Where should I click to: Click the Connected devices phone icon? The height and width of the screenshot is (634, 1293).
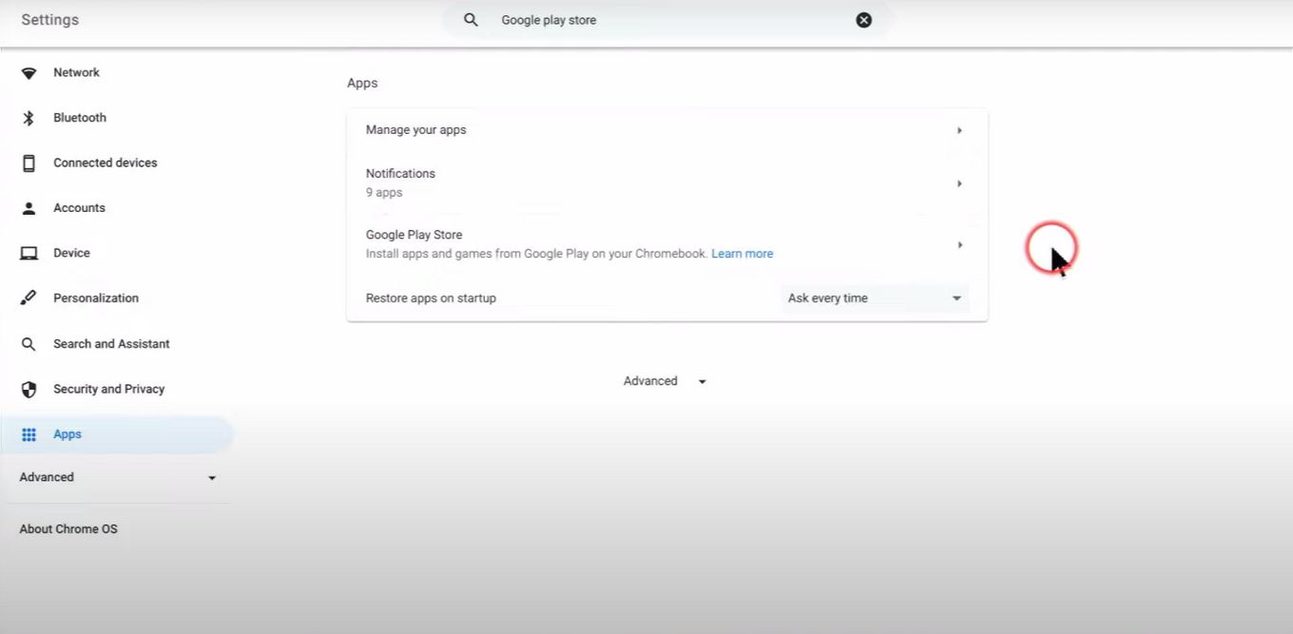tap(29, 163)
